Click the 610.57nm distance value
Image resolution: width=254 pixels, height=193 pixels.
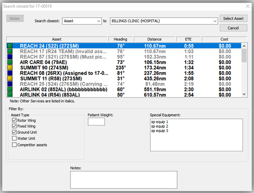[155, 95]
